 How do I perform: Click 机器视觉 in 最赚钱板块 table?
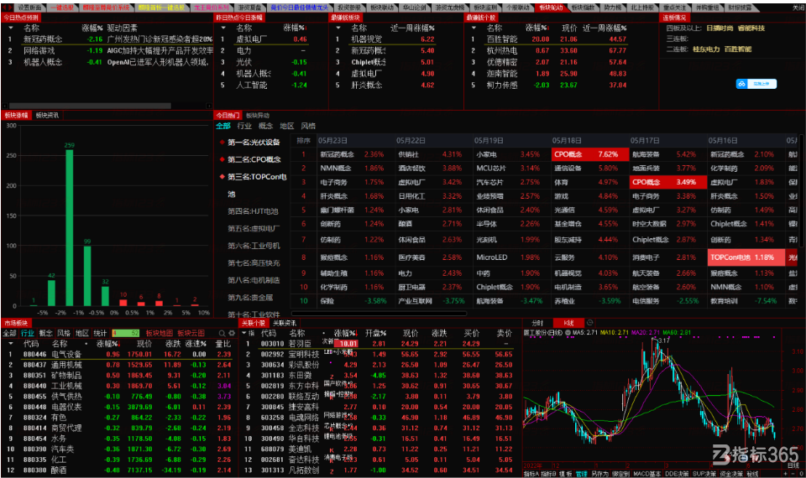click(x=367, y=39)
